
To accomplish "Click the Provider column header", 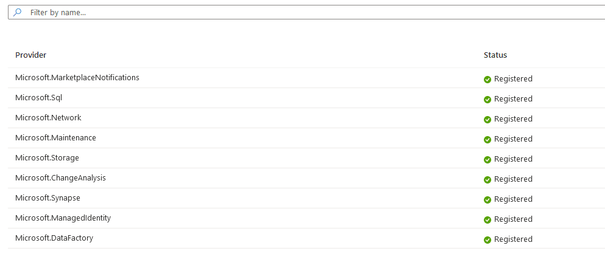I will tap(31, 55).
